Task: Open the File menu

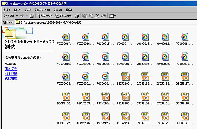Action: pyautogui.click(x=7, y=10)
